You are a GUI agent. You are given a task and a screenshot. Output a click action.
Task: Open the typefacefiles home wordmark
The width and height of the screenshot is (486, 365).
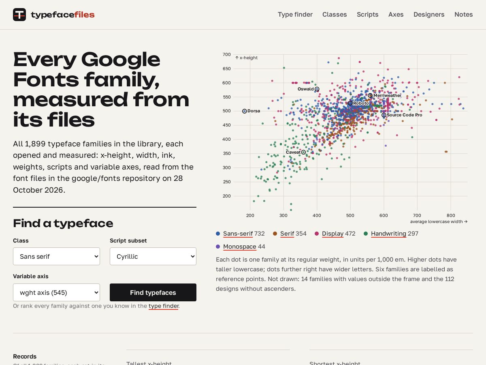pyautogui.click(x=63, y=15)
